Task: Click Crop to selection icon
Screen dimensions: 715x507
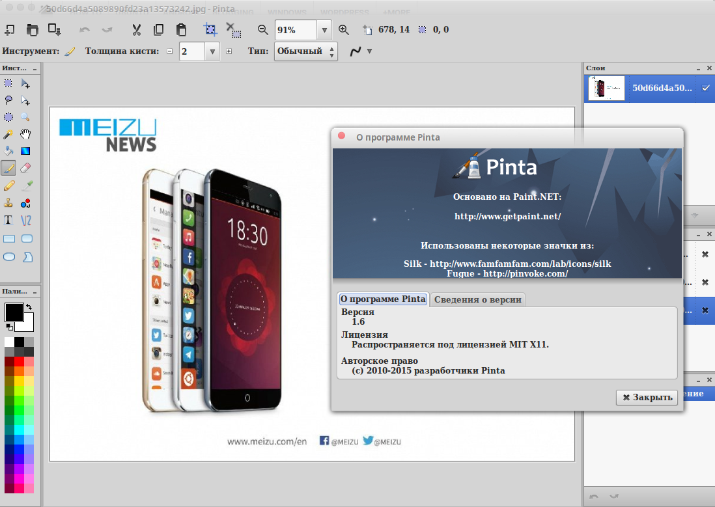Action: pos(210,30)
